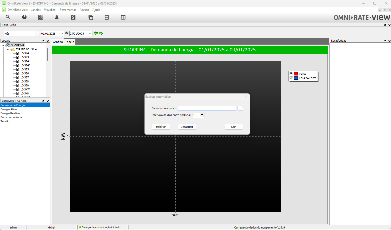Close the Estatísticas panel
391x230 pixels.
tap(389, 41)
